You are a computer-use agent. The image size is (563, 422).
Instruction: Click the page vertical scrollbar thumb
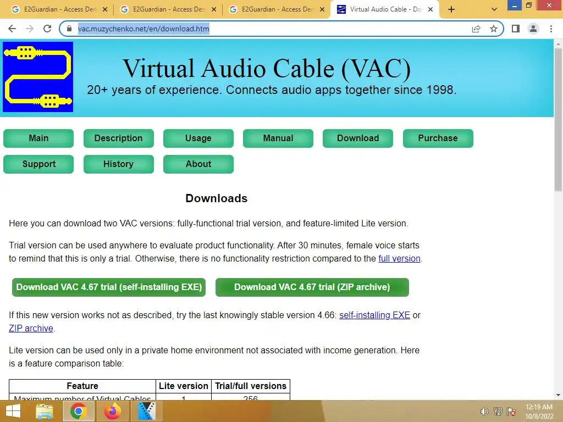click(558, 120)
